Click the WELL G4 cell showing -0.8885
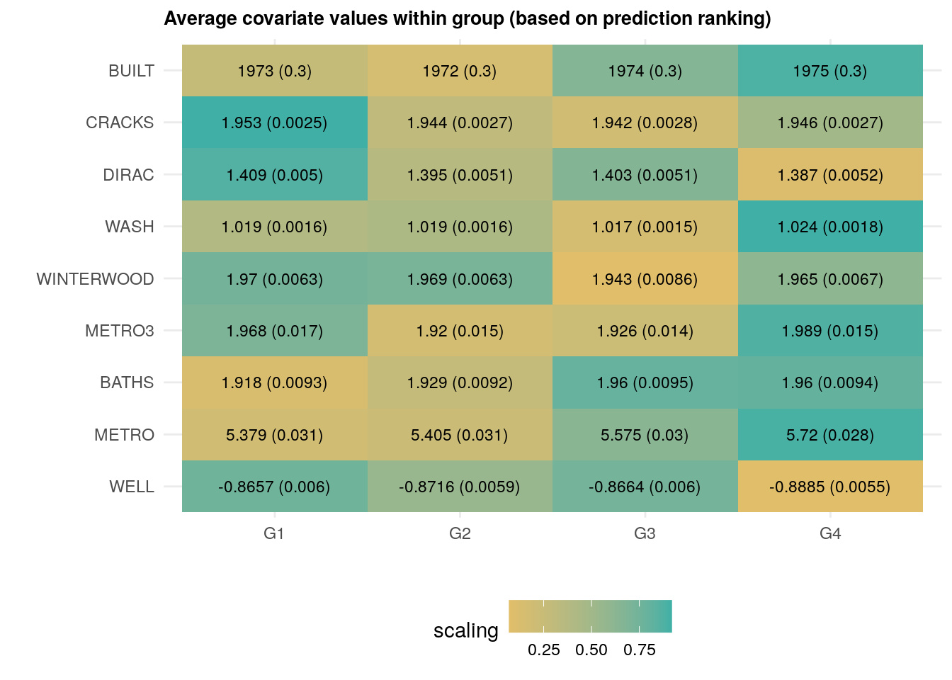The image size is (952, 680). [830, 487]
